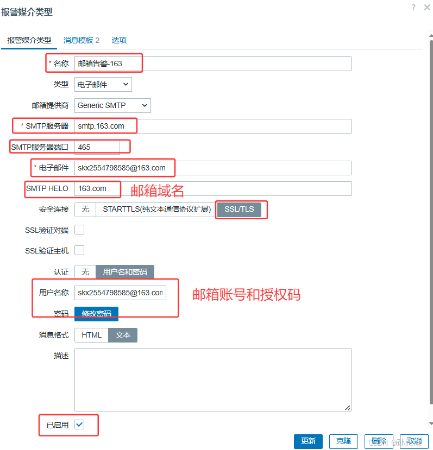Switch to 报警媒介类型 tab
The image size is (433, 450).
coord(29,40)
